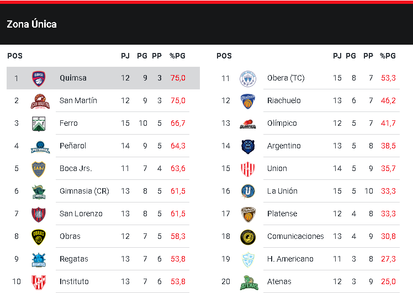413x293 pixels.
Task: Select the Ferro club logo
Action: (x=38, y=124)
